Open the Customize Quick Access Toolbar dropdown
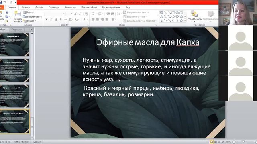 (x=15, y=2)
